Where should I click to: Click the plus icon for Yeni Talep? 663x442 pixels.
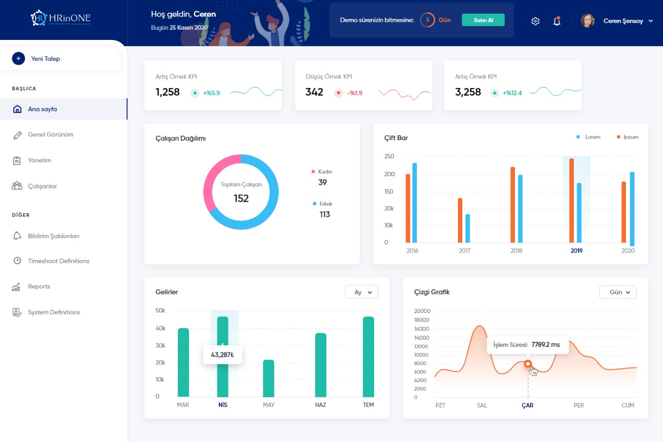[x=18, y=58]
